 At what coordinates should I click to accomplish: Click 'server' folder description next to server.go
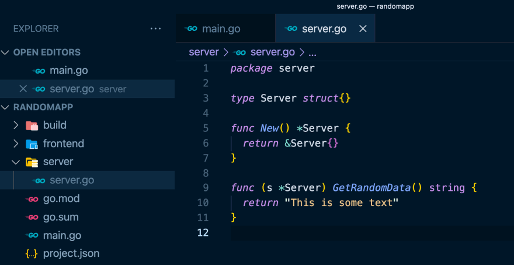tap(113, 89)
